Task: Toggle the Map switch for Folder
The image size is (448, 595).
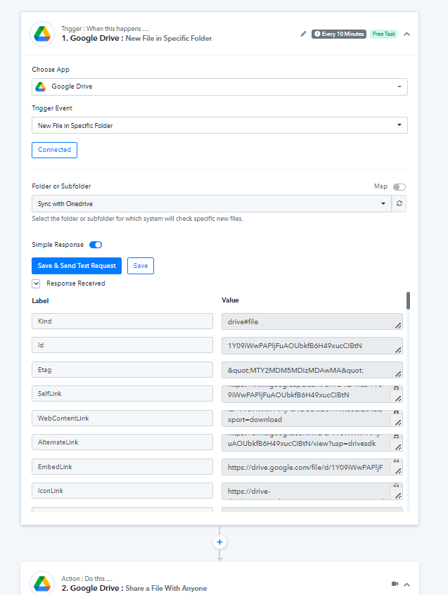Action: (399, 186)
